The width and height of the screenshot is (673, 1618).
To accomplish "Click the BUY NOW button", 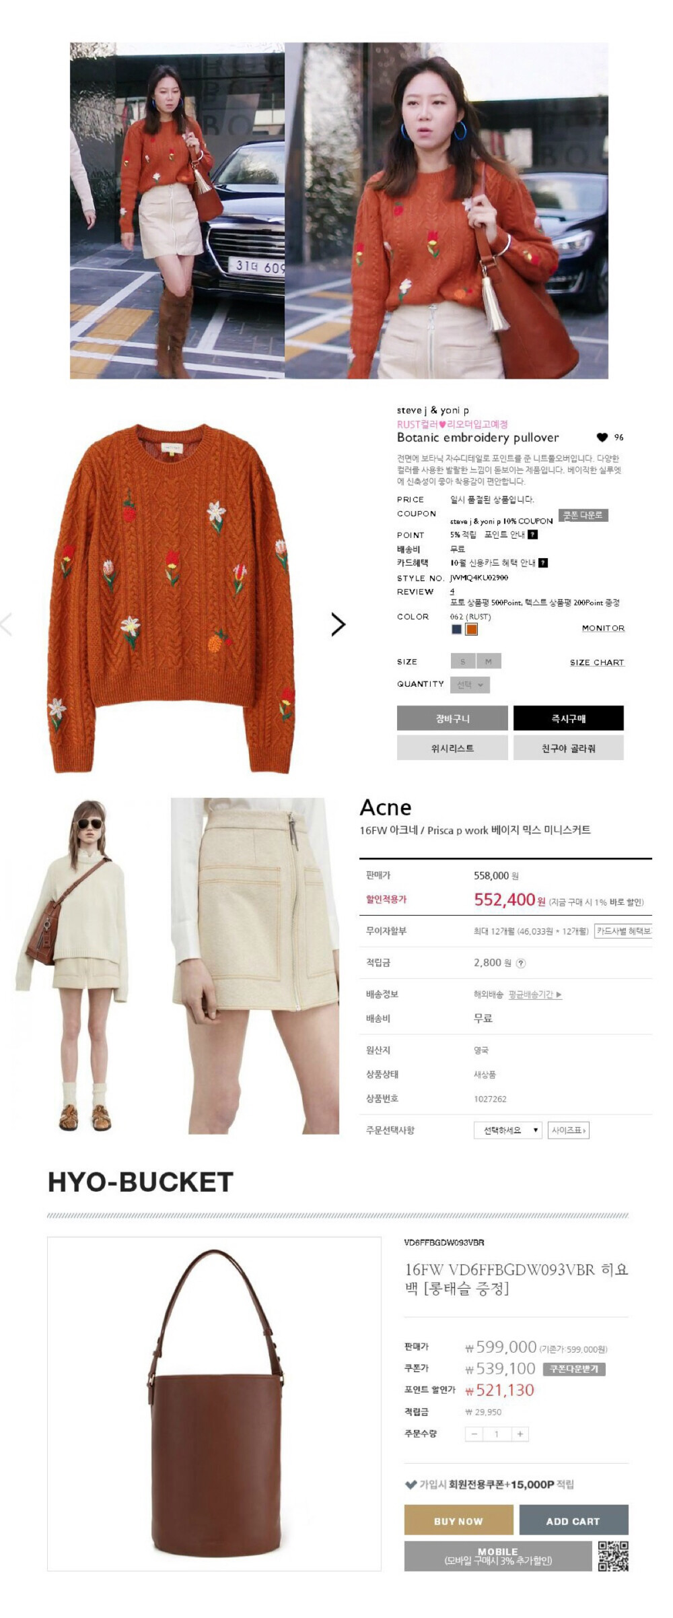I will pyautogui.click(x=458, y=1520).
